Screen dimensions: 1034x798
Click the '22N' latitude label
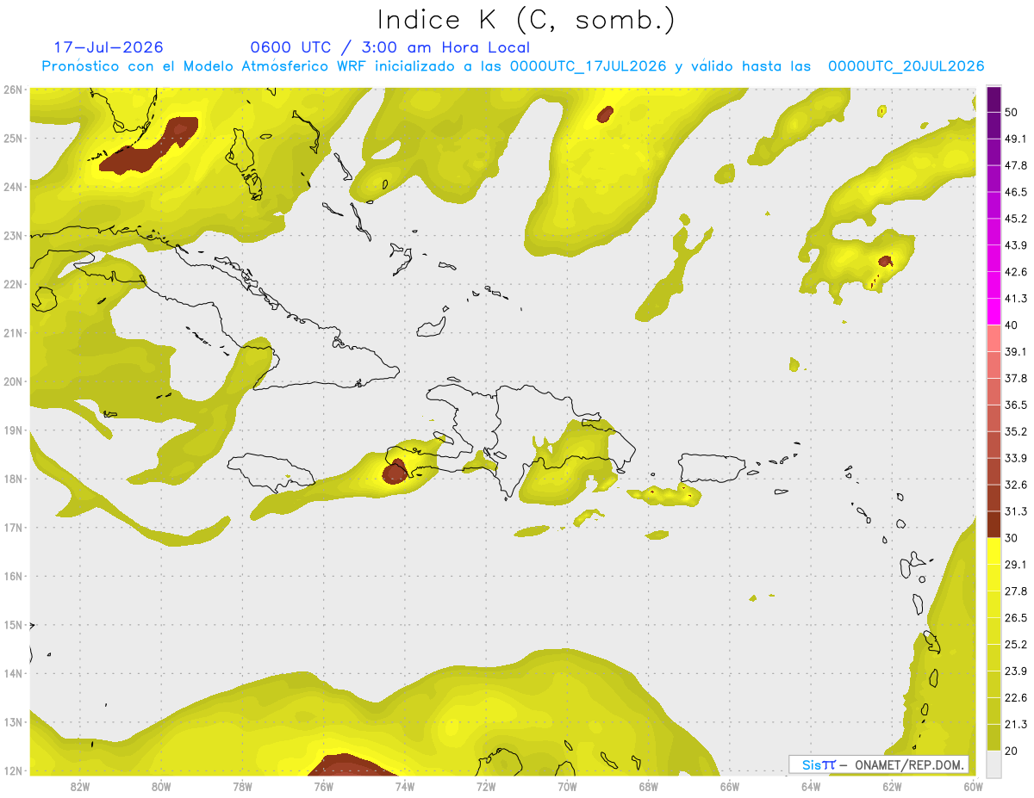click(x=13, y=284)
